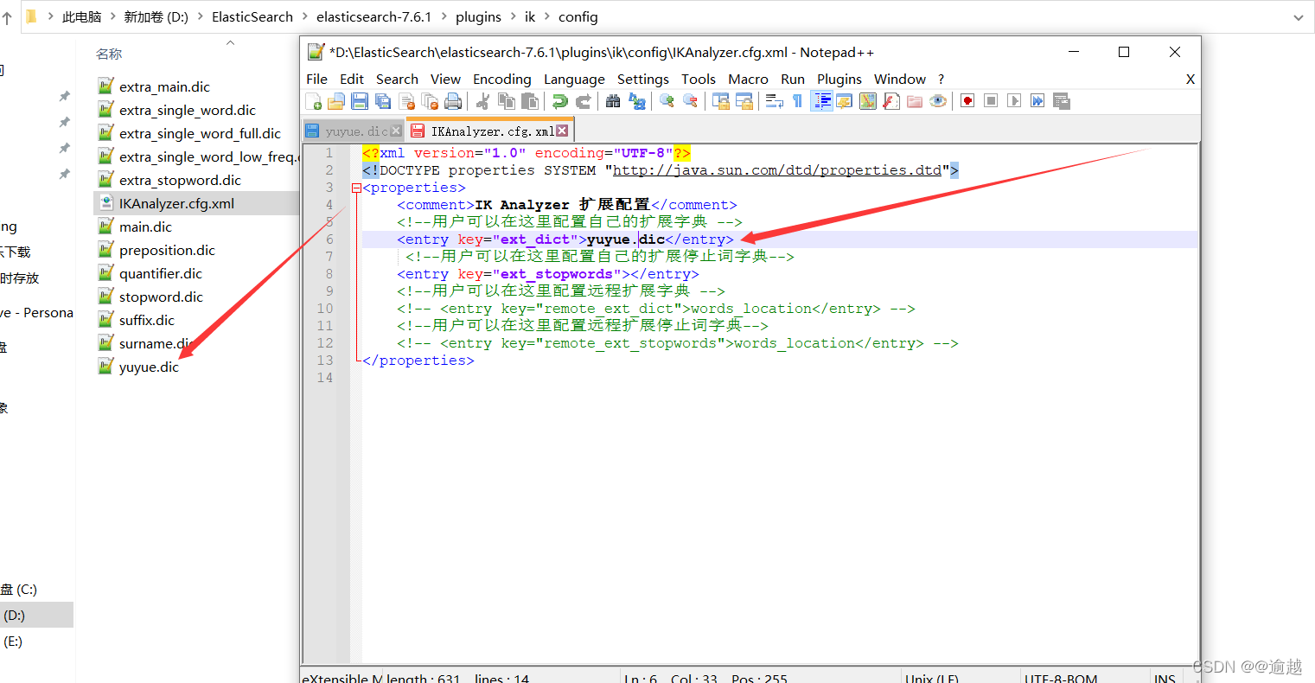Toggle synchronize horizontal scrolling icon
This screenshot has width=1315, height=683.
pyautogui.click(x=744, y=101)
